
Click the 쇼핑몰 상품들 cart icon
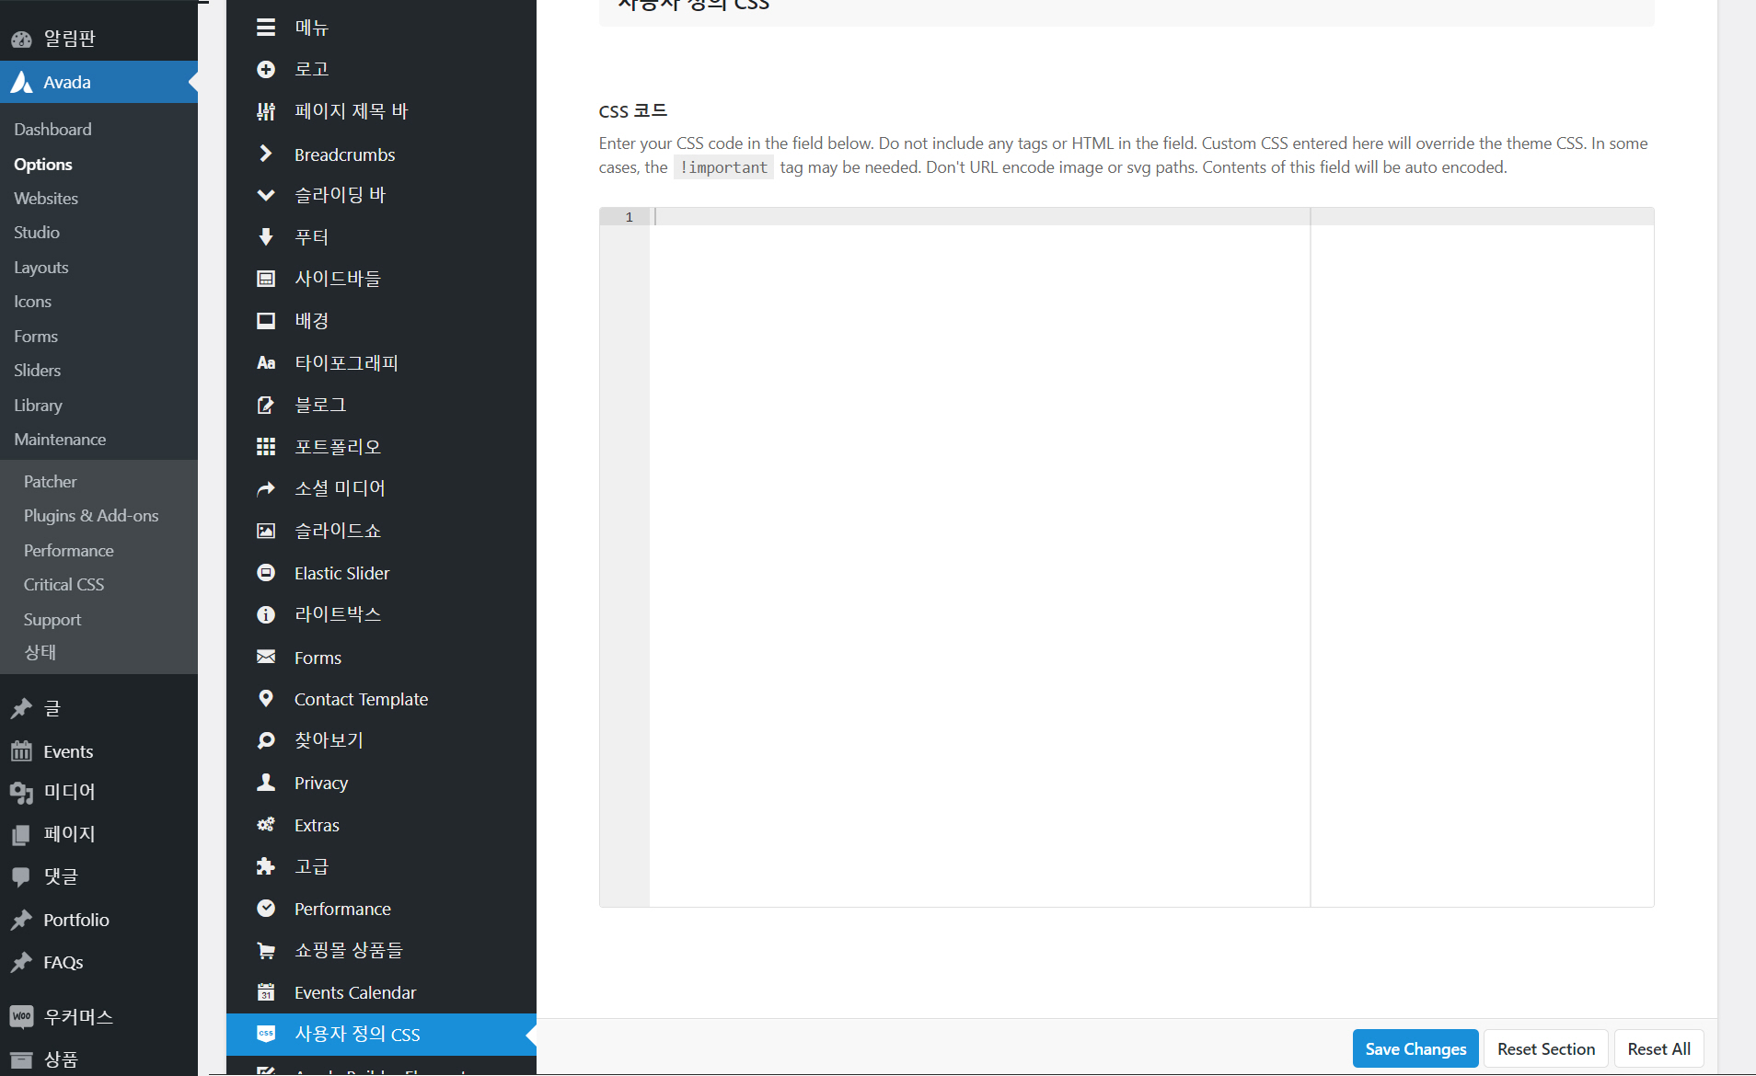266,950
